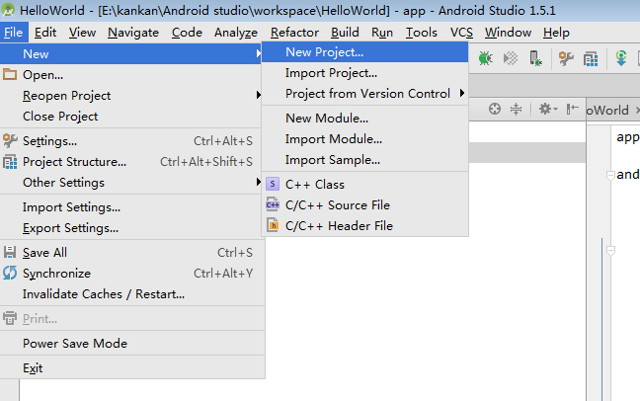Image resolution: width=640 pixels, height=401 pixels.
Task: Choose Export Settings...
Action: point(132,228)
